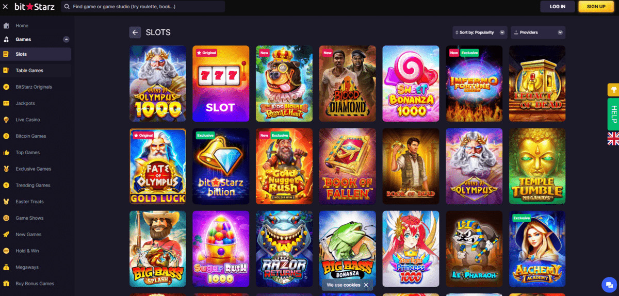
Task: Click the game search input field
Action: (143, 7)
